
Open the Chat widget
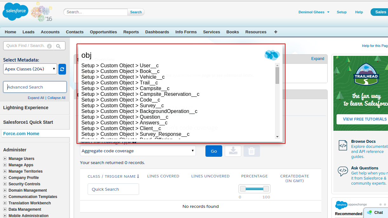click(x=376, y=213)
